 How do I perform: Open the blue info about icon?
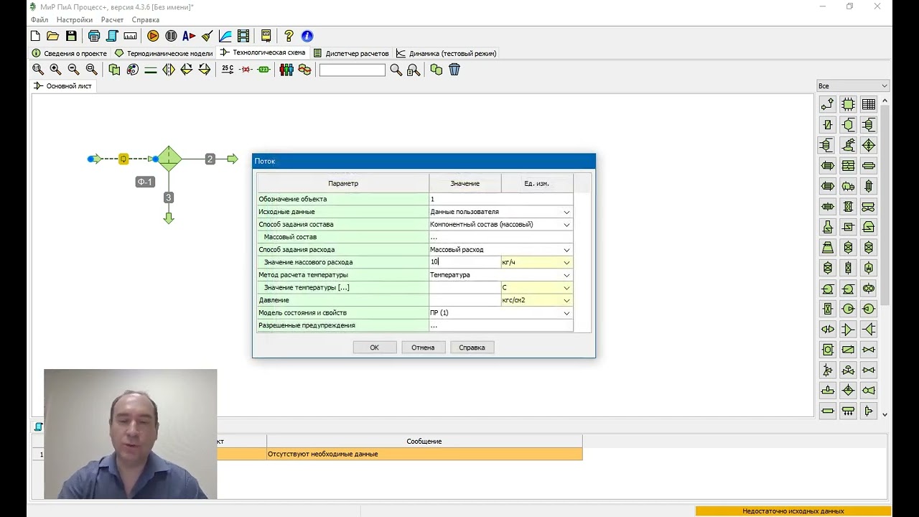point(307,36)
